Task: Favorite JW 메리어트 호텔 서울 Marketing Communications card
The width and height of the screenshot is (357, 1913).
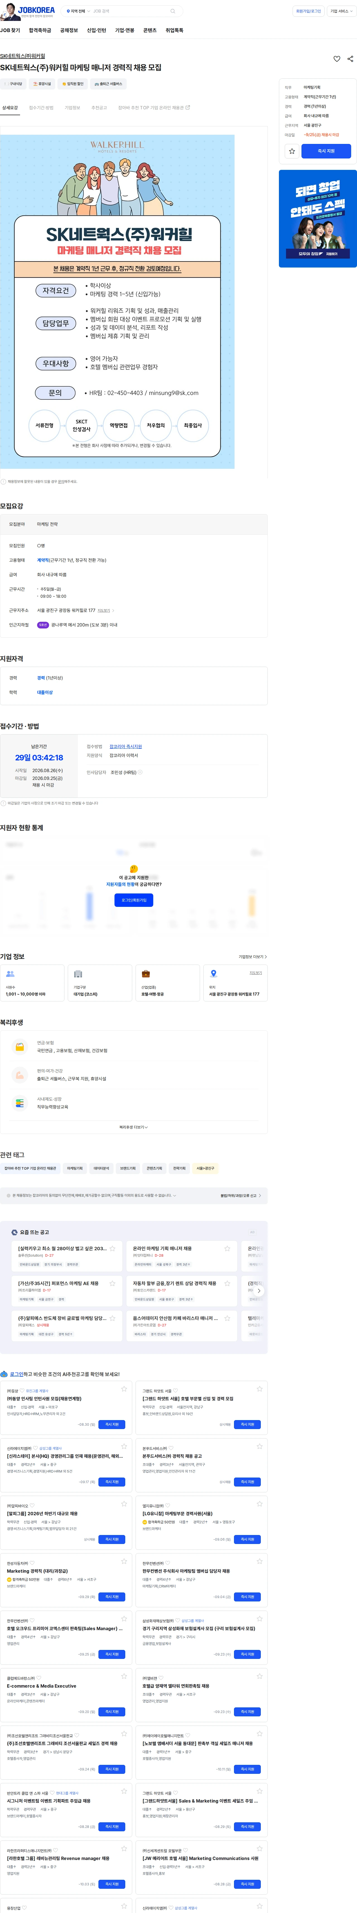Action: click(x=260, y=1848)
